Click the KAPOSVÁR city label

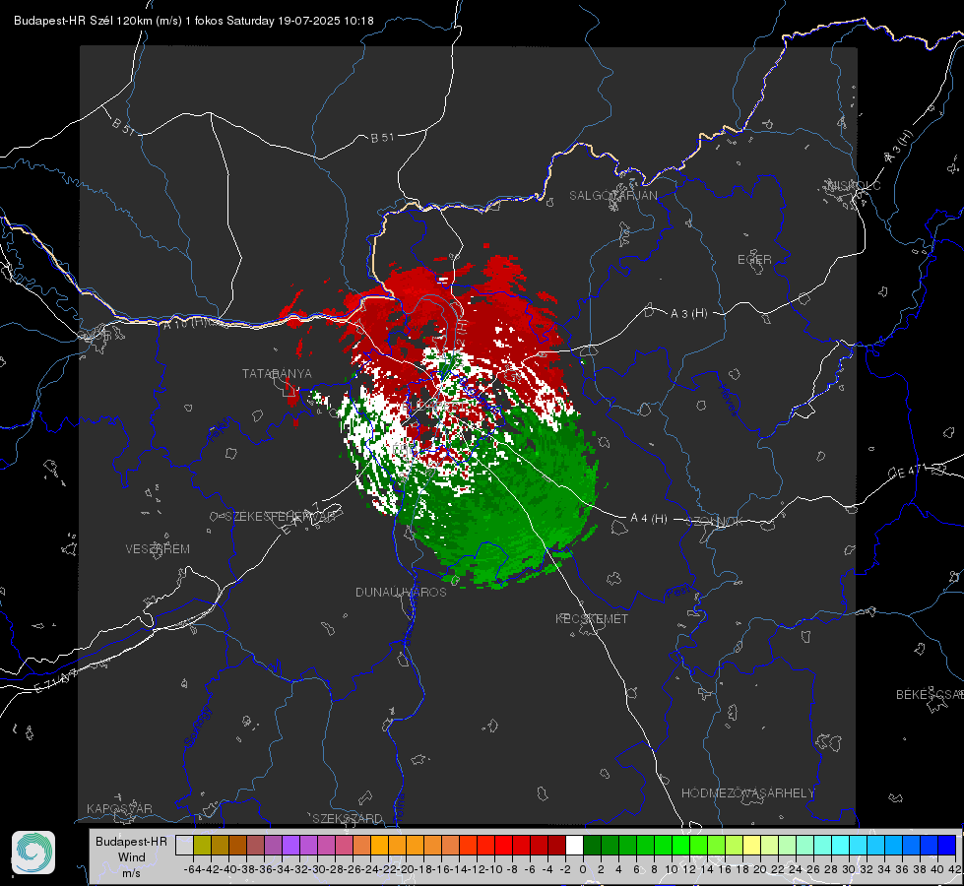[119, 808]
